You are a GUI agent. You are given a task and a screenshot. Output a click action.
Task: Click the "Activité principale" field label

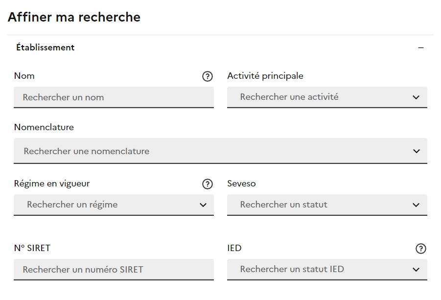pos(265,76)
